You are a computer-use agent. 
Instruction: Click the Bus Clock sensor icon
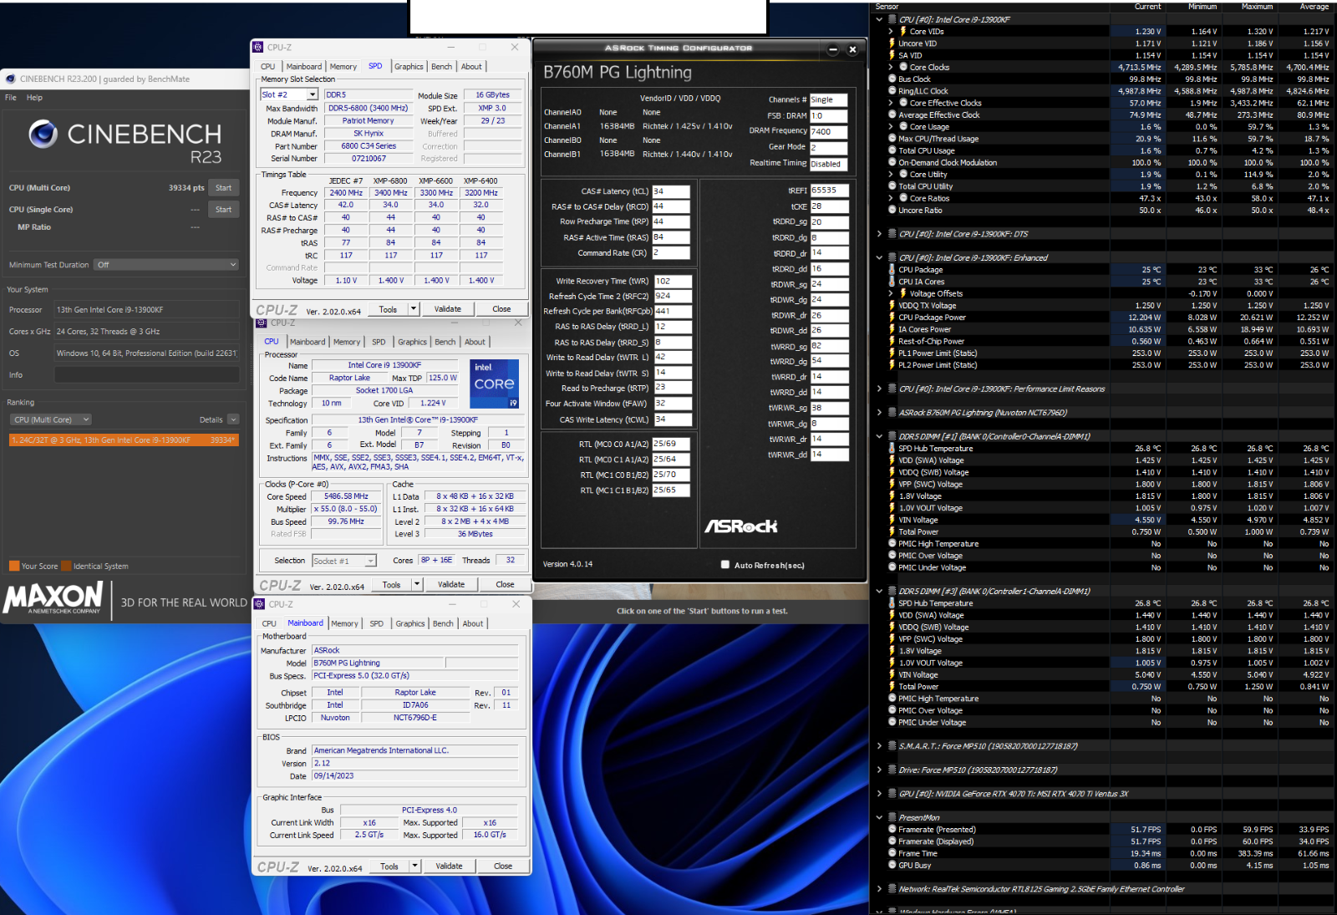(892, 79)
